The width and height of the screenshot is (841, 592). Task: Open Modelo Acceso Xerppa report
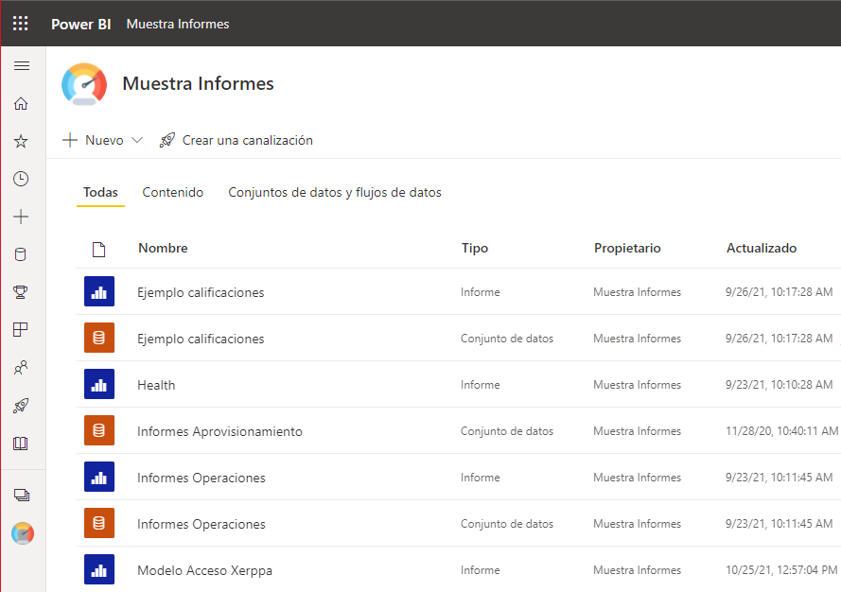pyautogui.click(x=205, y=570)
